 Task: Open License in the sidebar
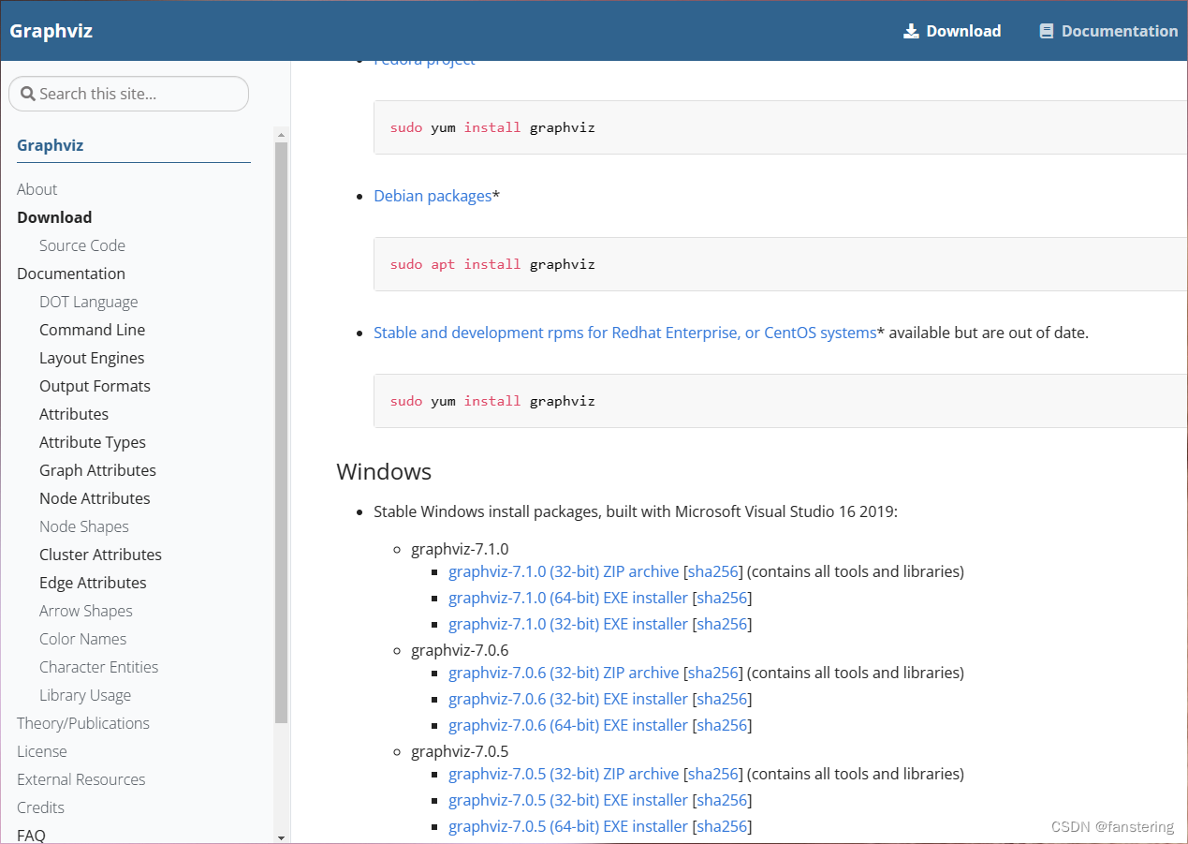(42, 751)
